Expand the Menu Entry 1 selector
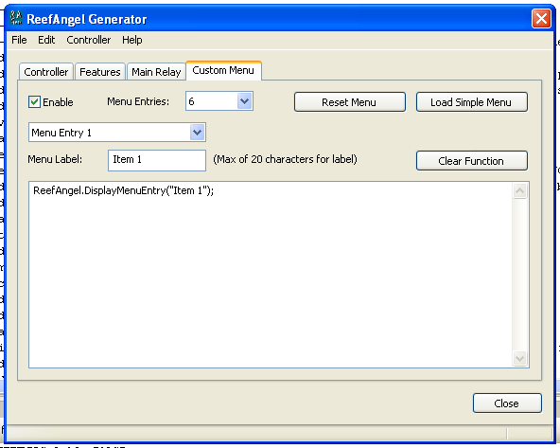560x448 pixels. [x=197, y=133]
